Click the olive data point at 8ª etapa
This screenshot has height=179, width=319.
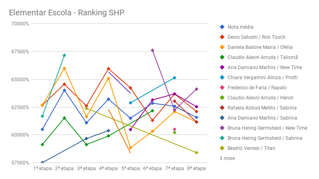196,153
